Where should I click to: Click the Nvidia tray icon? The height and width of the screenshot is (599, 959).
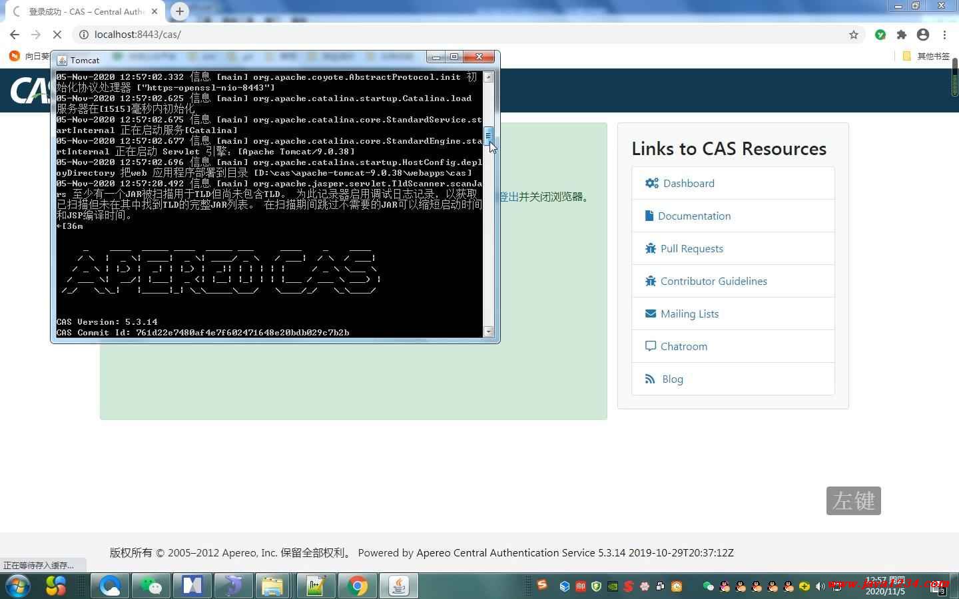[612, 586]
